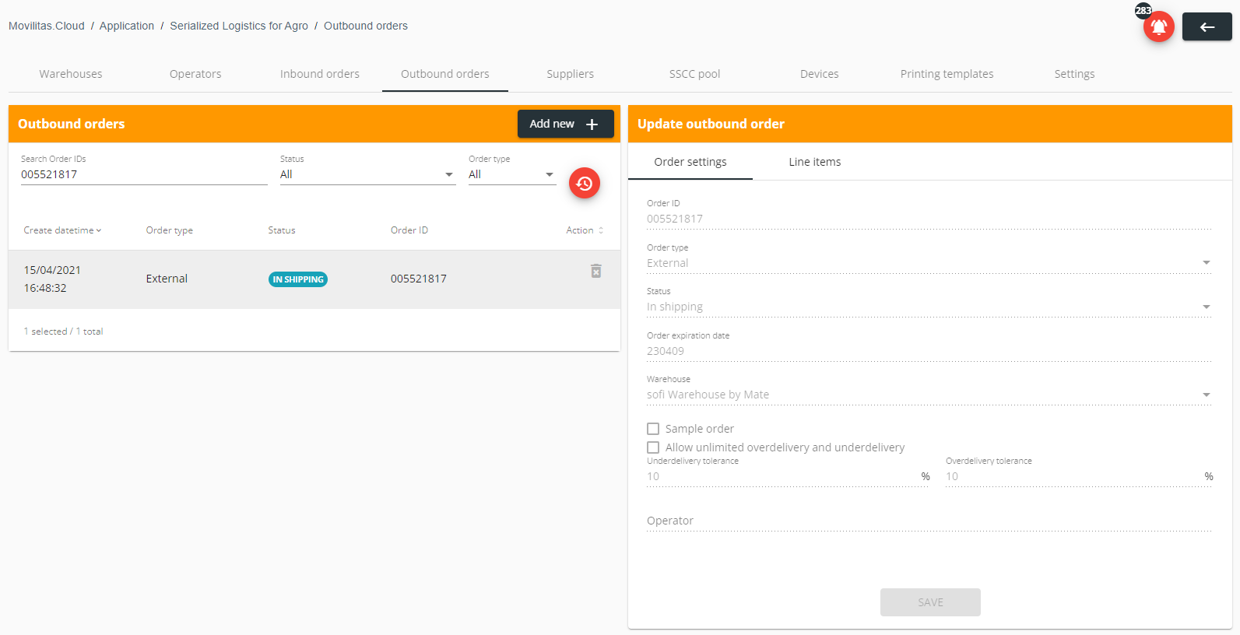Switch to Devices tab
This screenshot has width=1240, height=635.
[820, 74]
